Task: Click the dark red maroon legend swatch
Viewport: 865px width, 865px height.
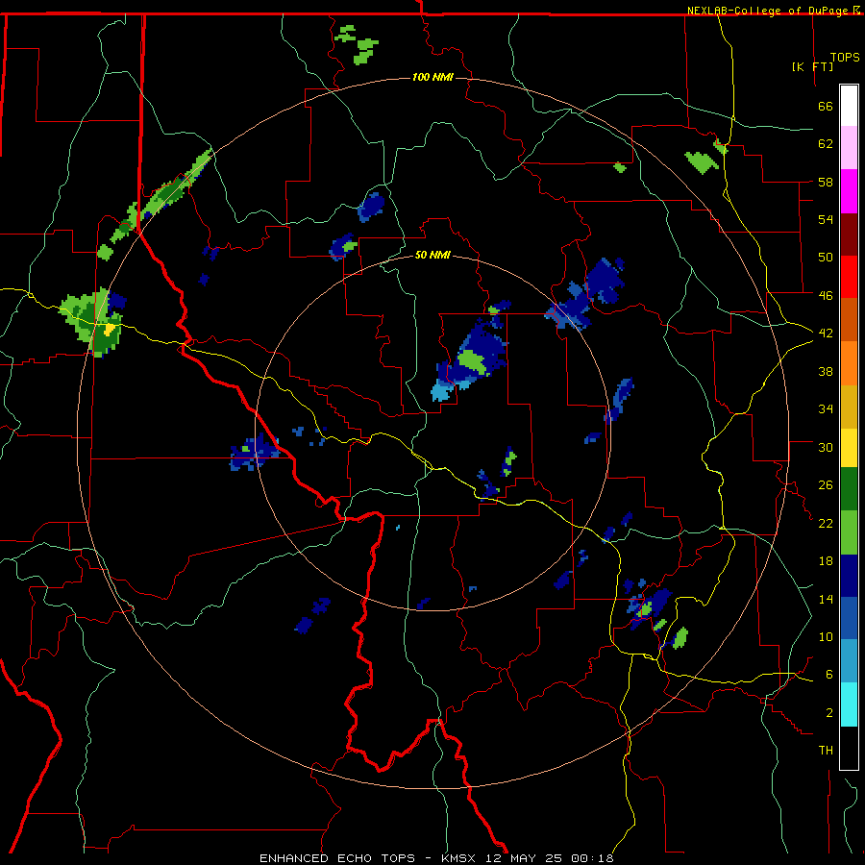Action: pyautogui.click(x=849, y=235)
